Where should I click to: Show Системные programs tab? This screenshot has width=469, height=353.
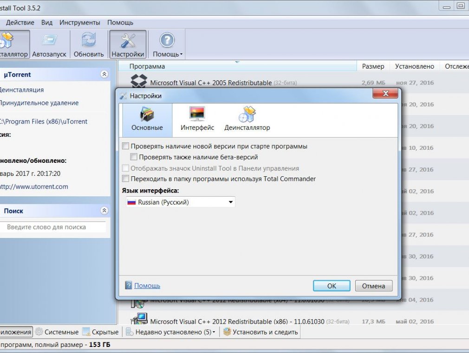[57, 332]
